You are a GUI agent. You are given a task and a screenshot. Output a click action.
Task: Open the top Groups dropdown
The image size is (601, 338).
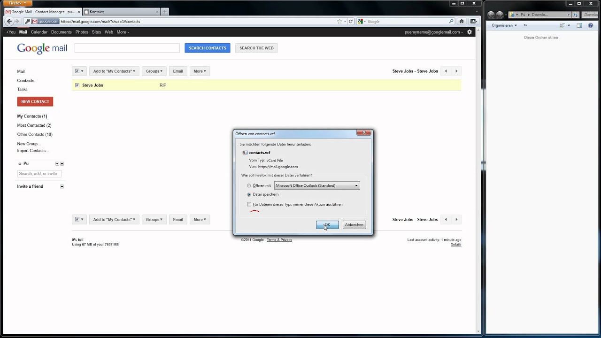(x=154, y=71)
